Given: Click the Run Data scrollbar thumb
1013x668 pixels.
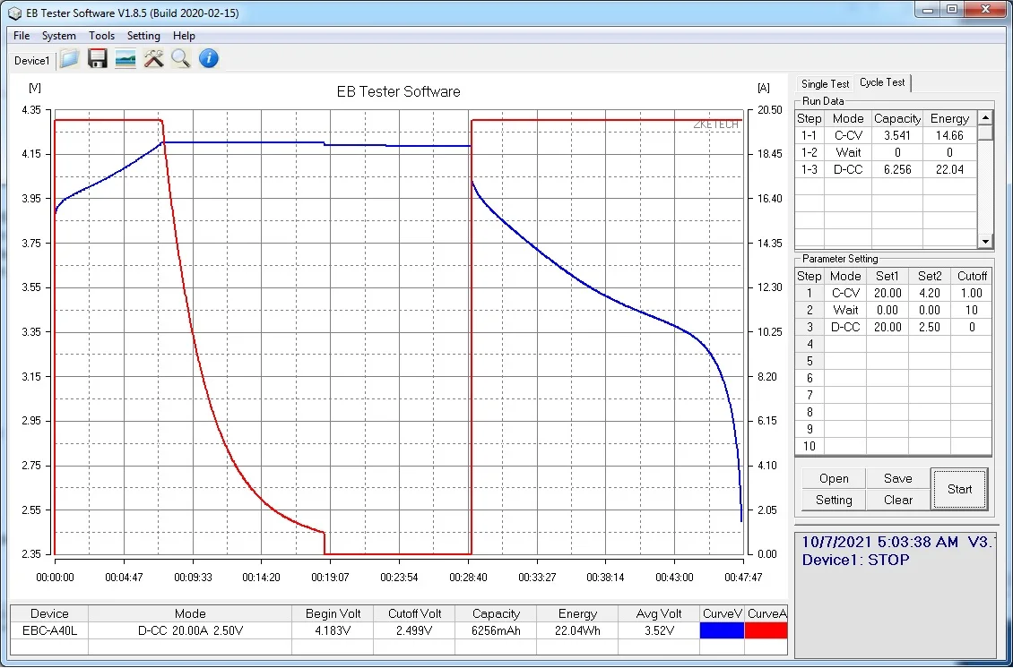Looking at the screenshot, I should tap(984, 133).
